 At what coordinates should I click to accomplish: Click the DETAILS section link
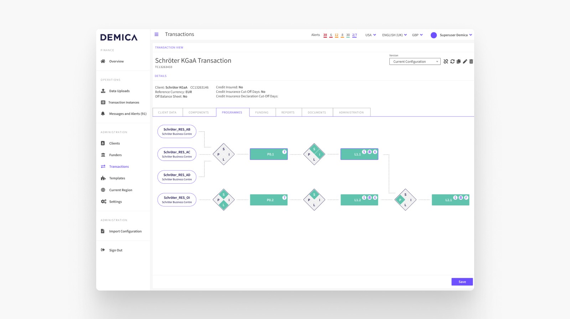[x=161, y=76]
